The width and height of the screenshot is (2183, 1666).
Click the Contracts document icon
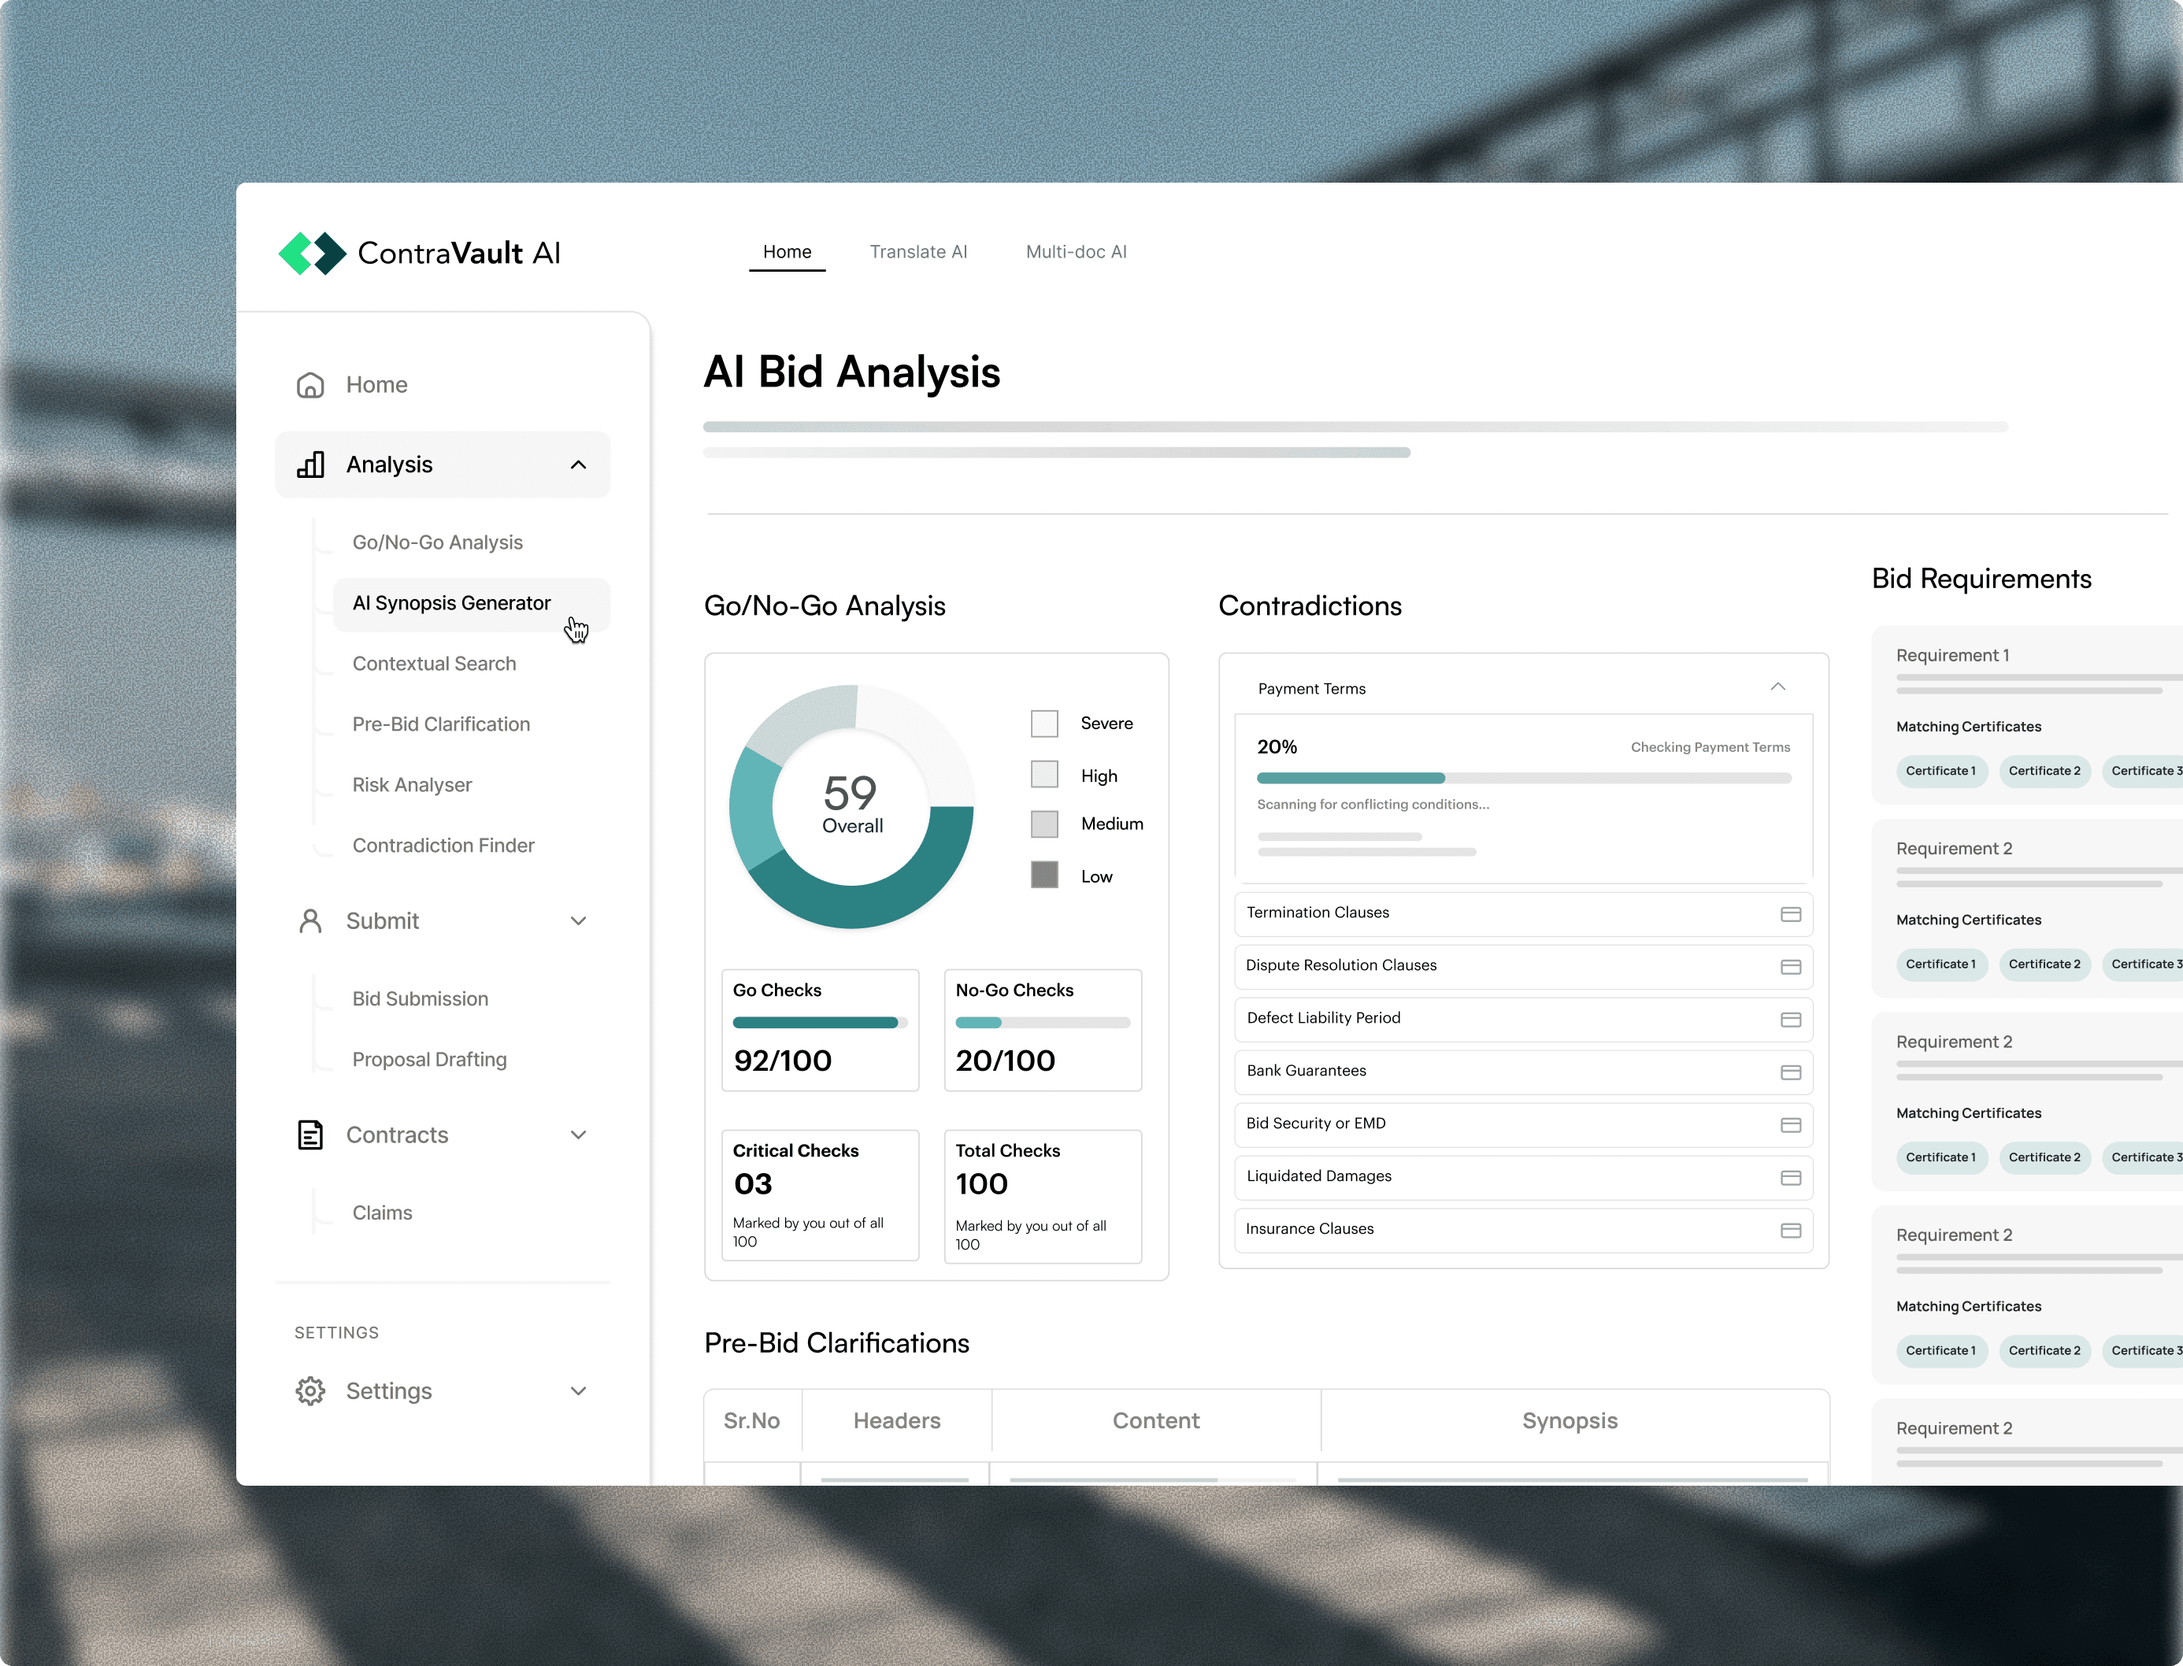tap(310, 1135)
